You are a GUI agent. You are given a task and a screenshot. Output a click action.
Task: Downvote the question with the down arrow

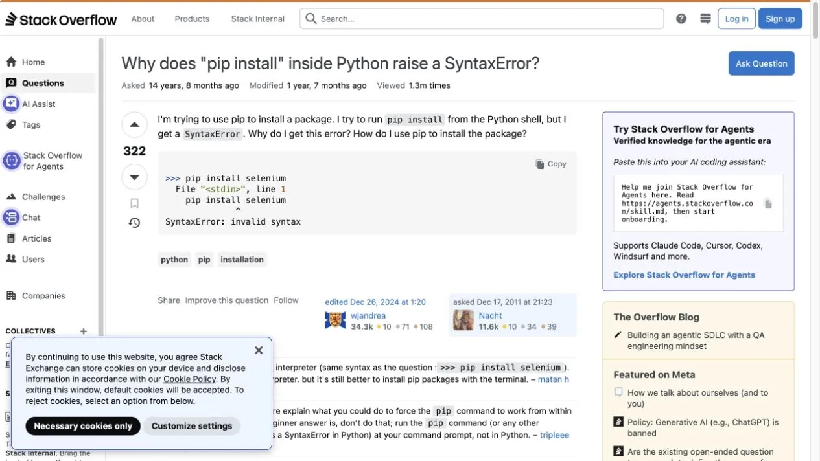[134, 177]
